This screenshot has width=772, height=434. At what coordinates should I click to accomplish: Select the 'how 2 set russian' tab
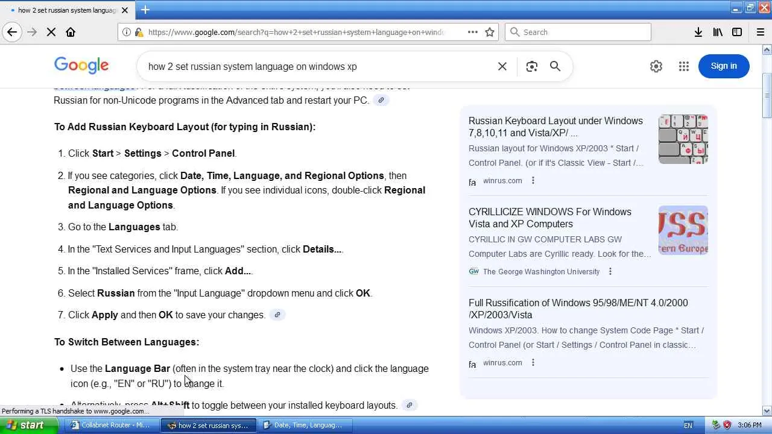coord(67,10)
